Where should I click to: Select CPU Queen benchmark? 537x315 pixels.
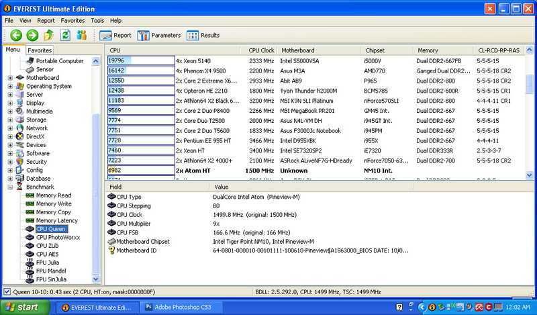(51, 229)
